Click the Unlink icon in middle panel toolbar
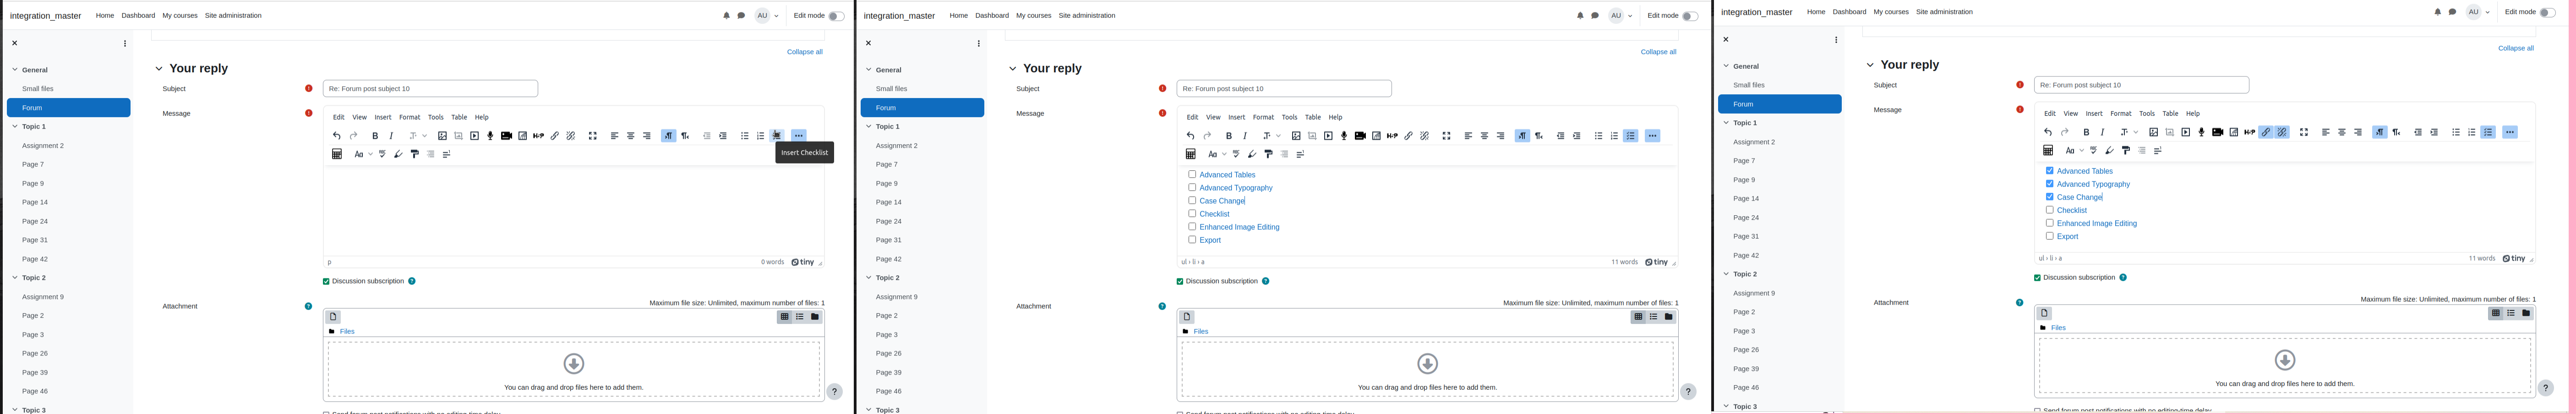The width and height of the screenshot is (2576, 414). pyautogui.click(x=1424, y=136)
